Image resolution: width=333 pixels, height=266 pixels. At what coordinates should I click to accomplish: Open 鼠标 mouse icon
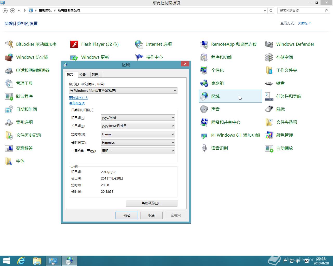click(x=269, y=109)
